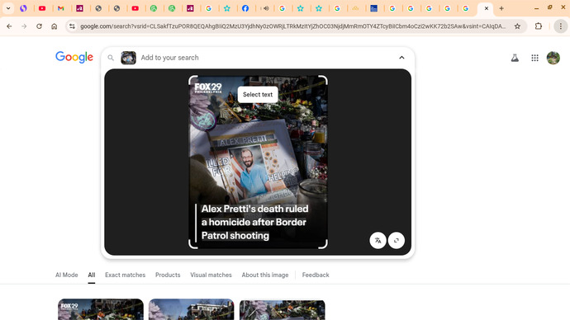Screen dimensions: 570x320
Task: Open the About this image tab
Action: pos(265,275)
